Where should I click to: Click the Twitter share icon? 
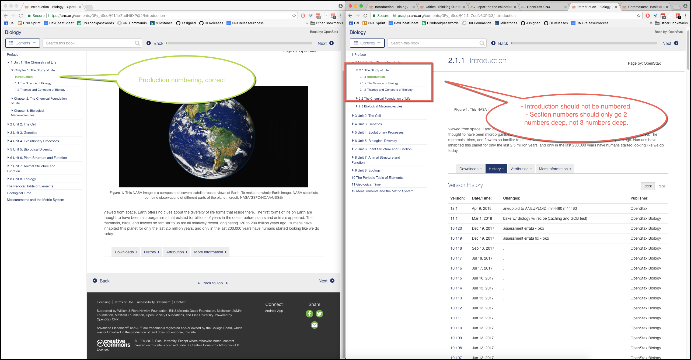[x=319, y=314]
